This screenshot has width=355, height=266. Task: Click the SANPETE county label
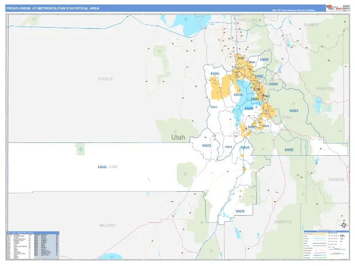pyautogui.click(x=283, y=222)
